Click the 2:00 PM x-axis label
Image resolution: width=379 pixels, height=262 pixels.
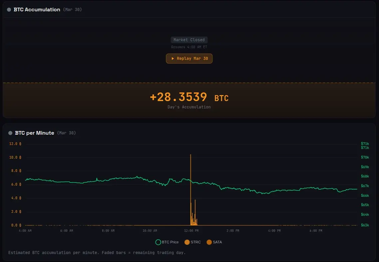pyautogui.click(x=233, y=231)
